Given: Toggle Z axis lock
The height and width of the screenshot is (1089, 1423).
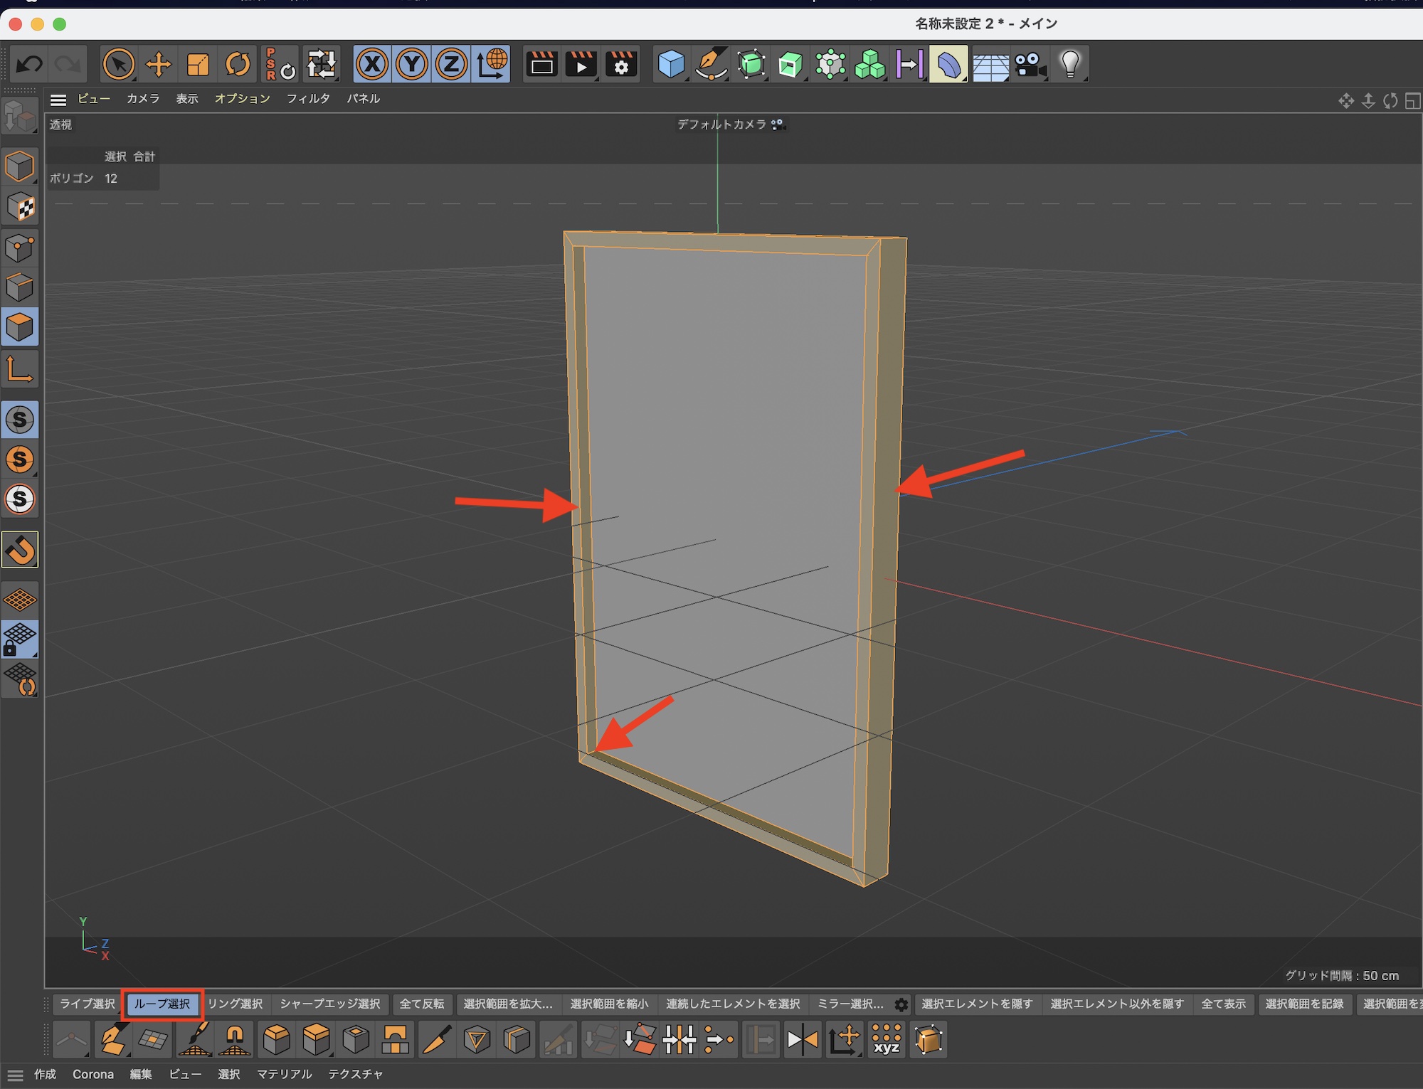Looking at the screenshot, I should click(451, 65).
